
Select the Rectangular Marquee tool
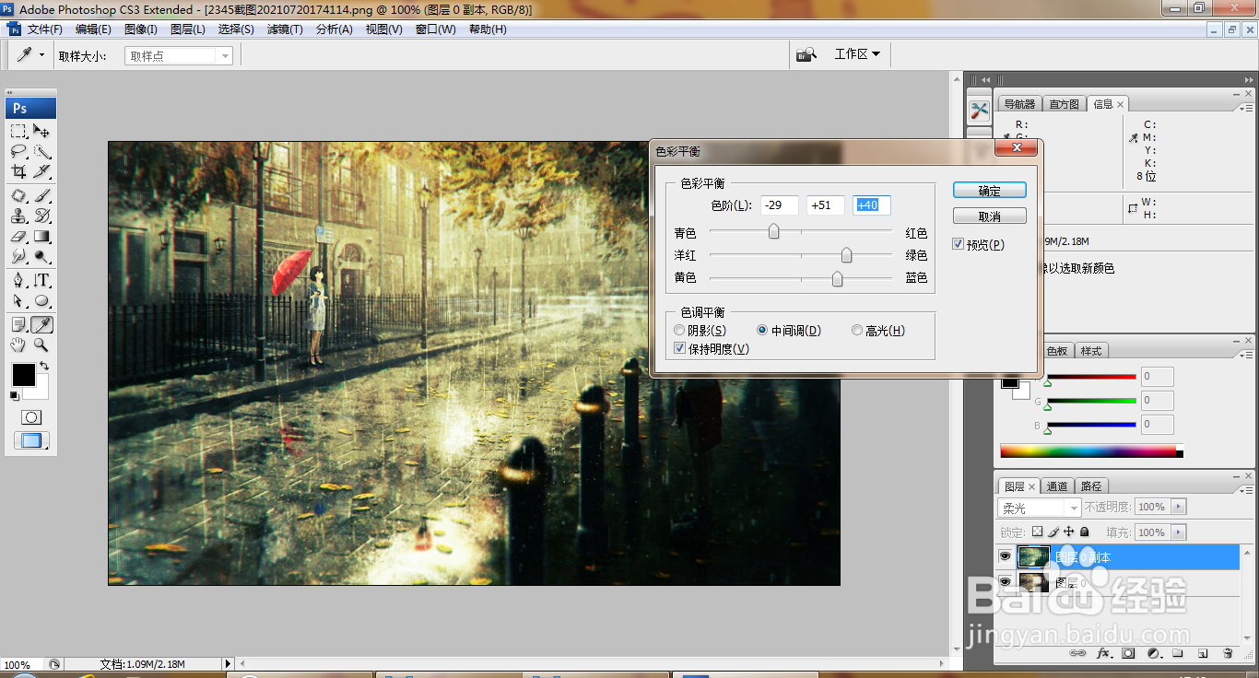point(18,131)
